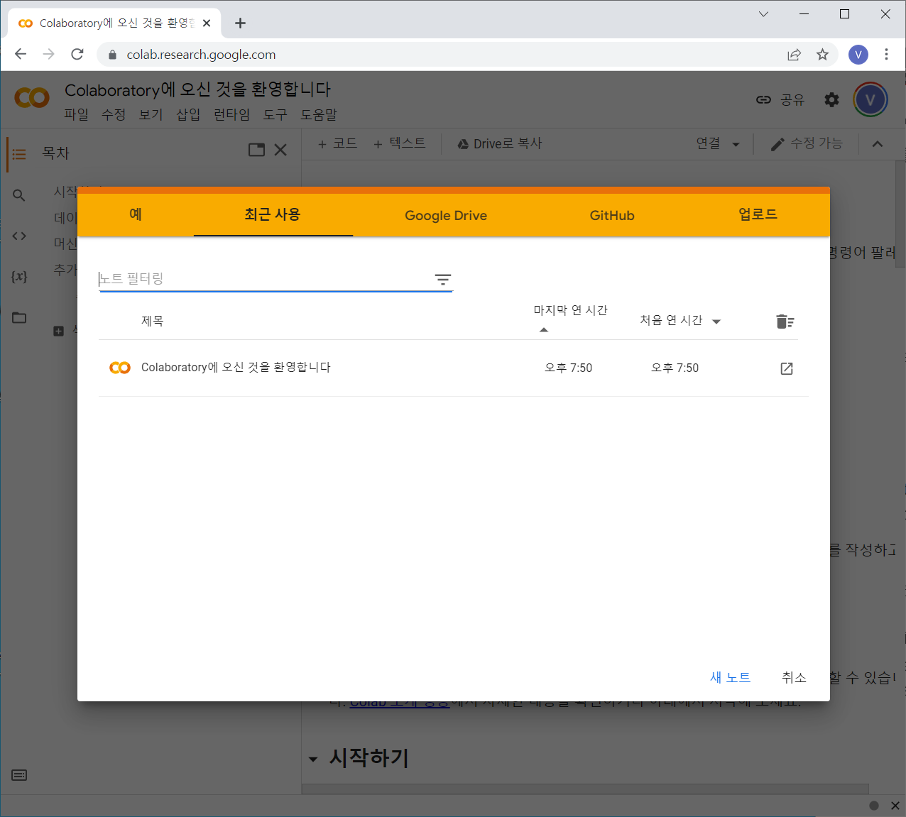Screen dimensions: 906x817
Task: Open the Chrome three-dot menu
Action: tap(886, 55)
